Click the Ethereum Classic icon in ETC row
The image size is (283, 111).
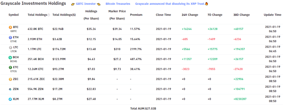pyautogui.click(x=11, y=67)
